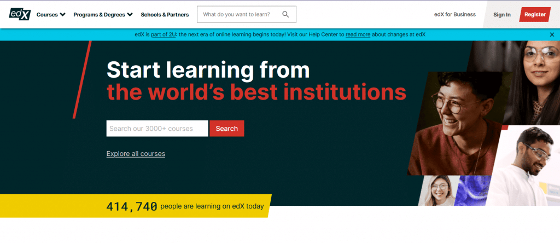Image resolution: width=560 pixels, height=243 pixels.
Task: Click the '414,740' learner count
Action: click(x=132, y=206)
